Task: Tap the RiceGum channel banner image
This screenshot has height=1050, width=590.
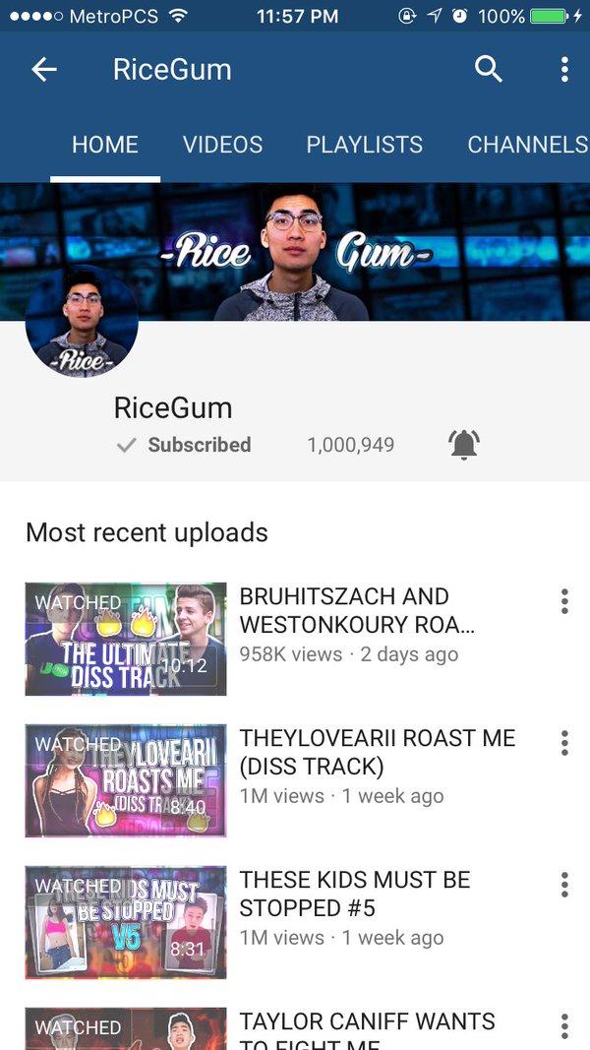Action: point(295,252)
